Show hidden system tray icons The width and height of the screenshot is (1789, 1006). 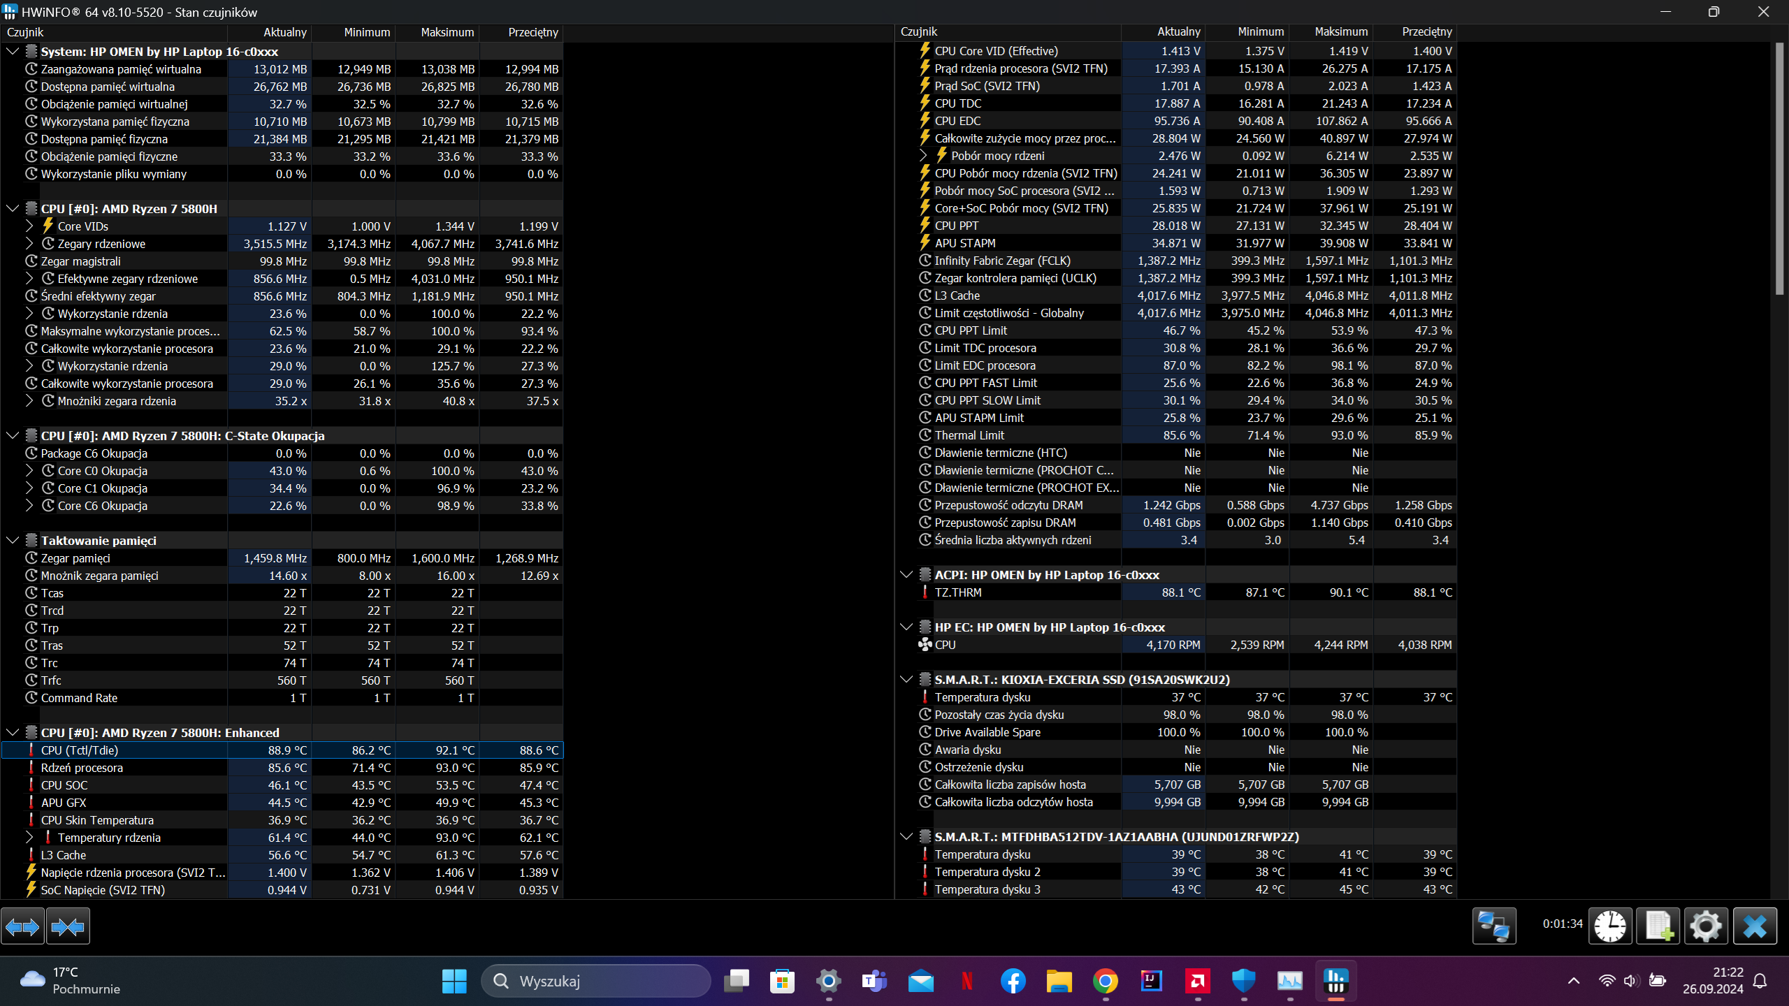tap(1574, 981)
